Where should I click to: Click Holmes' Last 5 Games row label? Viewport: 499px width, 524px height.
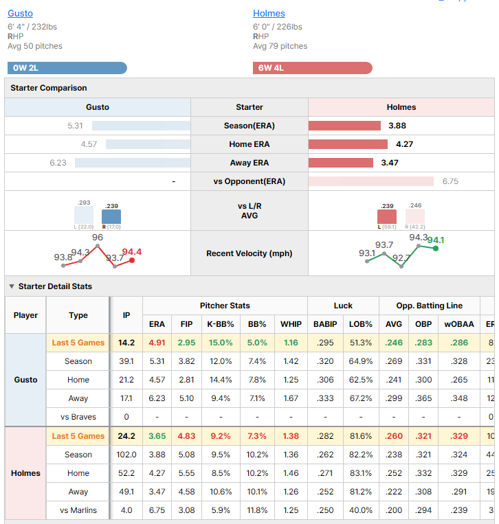(78, 436)
